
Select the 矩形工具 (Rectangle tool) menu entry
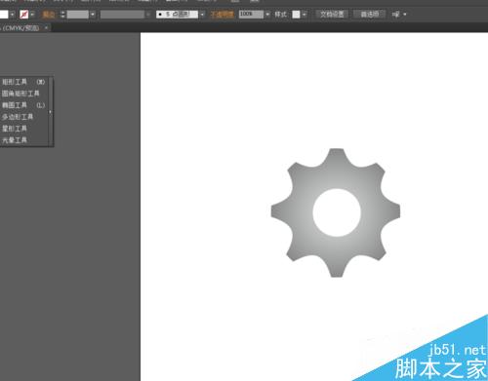[x=24, y=82]
